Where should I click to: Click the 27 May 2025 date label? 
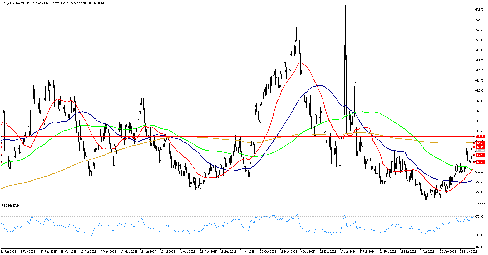(129, 251)
